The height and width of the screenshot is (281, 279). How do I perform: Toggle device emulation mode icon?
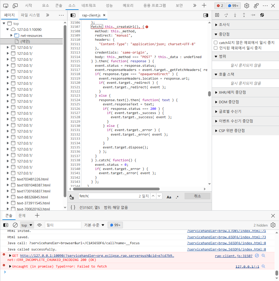point(15,6)
